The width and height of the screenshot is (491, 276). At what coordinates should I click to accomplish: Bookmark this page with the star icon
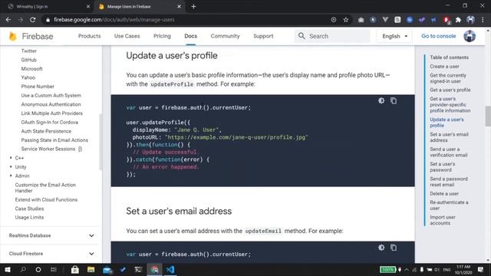(346, 20)
